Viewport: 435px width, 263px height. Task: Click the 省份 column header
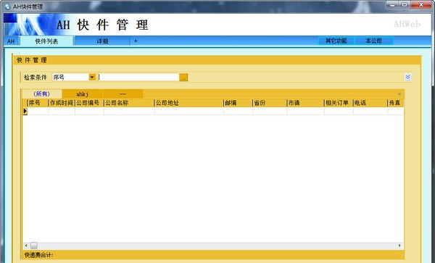pyautogui.click(x=270, y=103)
